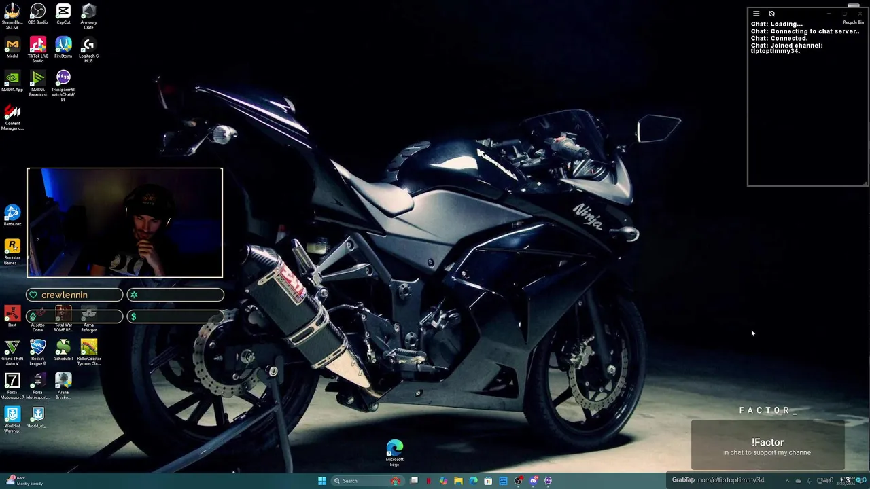Click the 'Chat: Loading...' line

pos(777,24)
